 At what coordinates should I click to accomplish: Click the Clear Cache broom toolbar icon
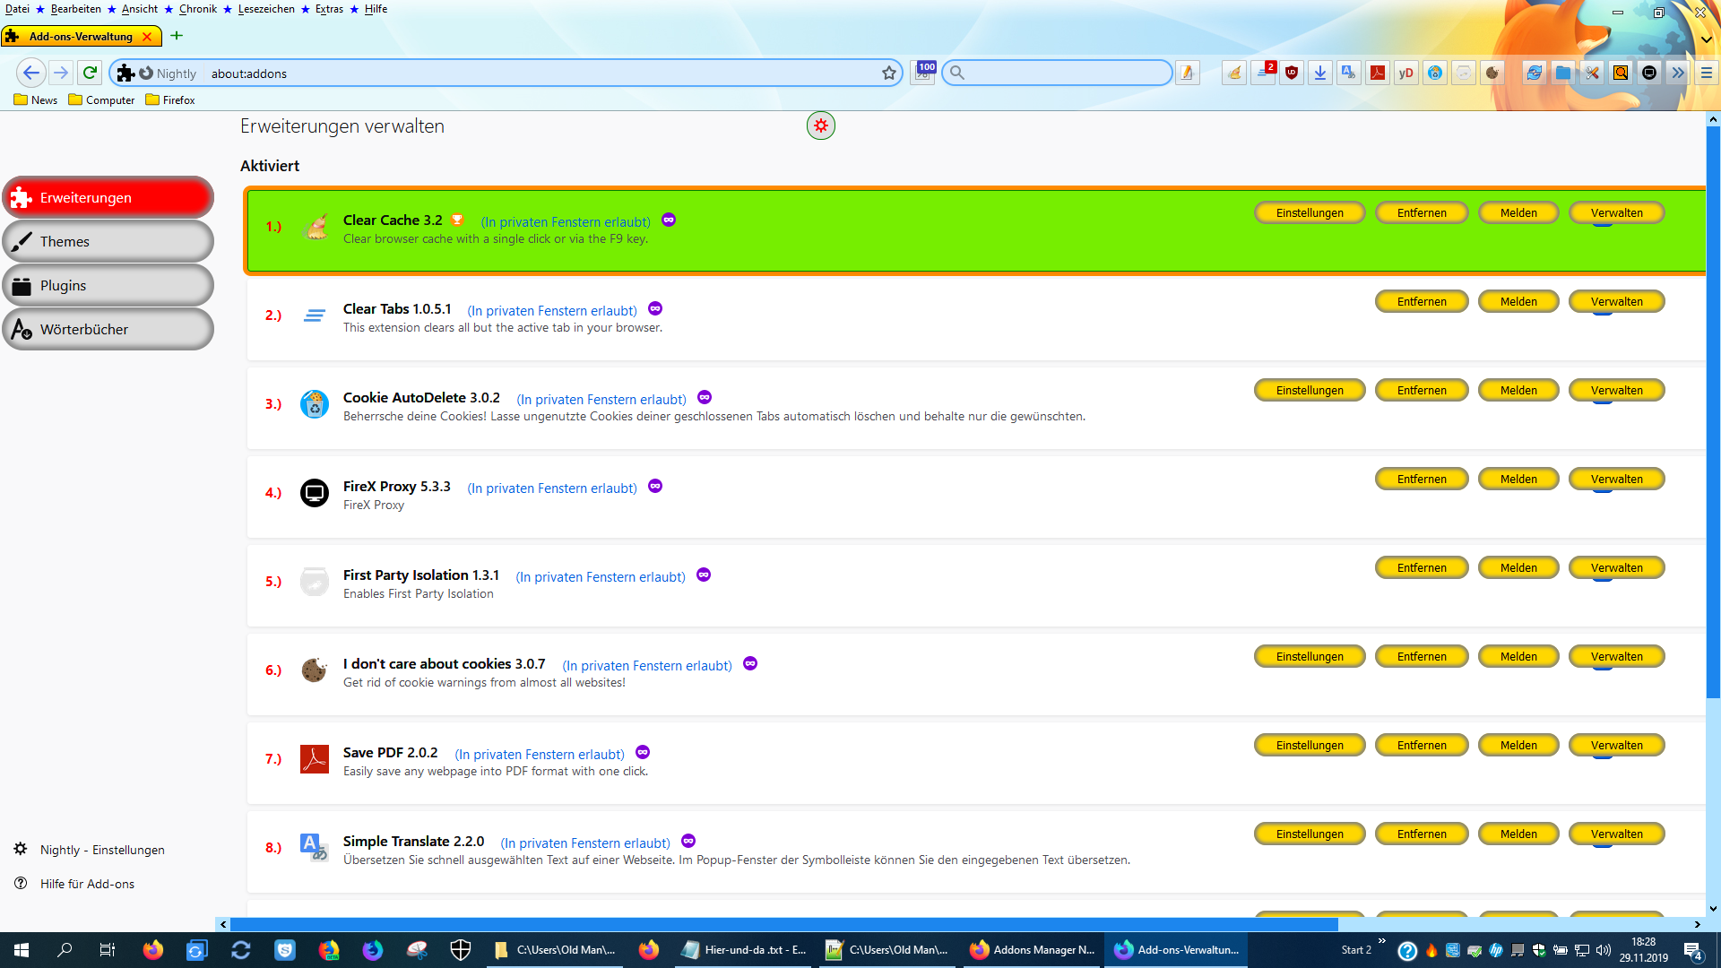tap(1234, 73)
